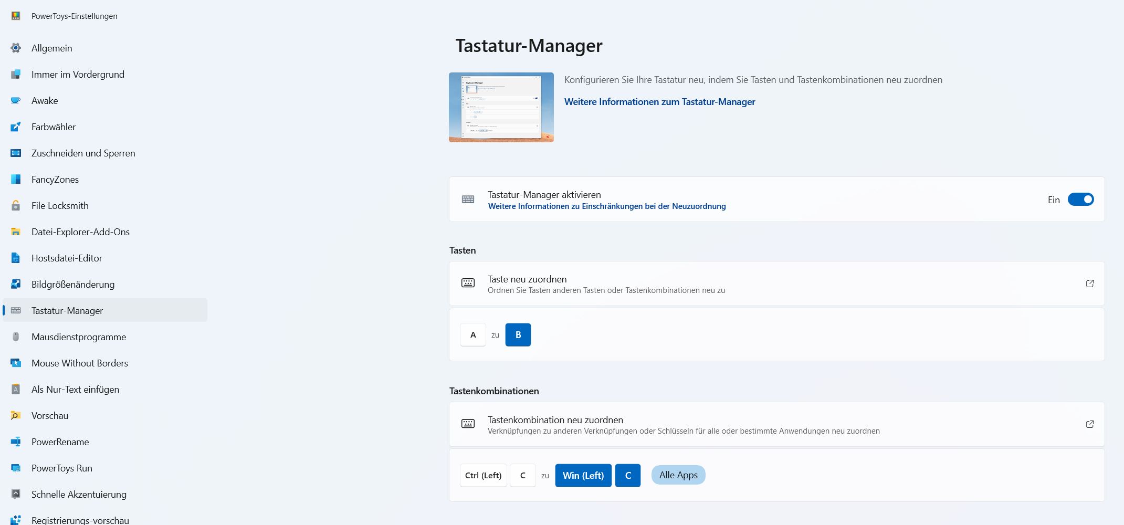
Task: Click the PowerToys-Einstellungen window title
Action: tap(75, 16)
